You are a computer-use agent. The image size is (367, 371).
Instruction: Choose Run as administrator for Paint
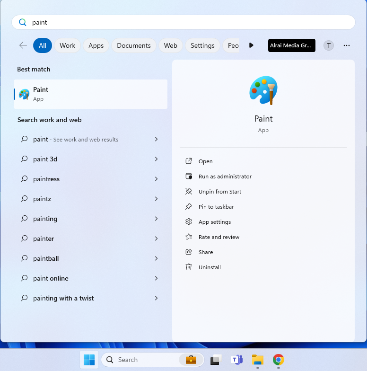pos(225,177)
